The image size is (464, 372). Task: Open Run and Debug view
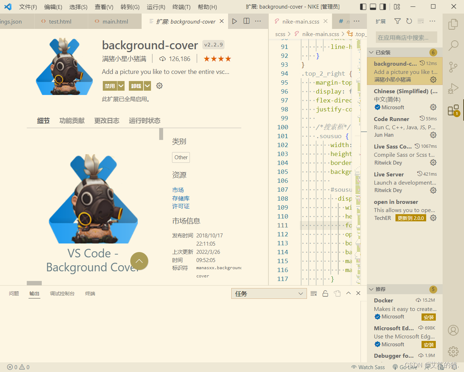453,88
